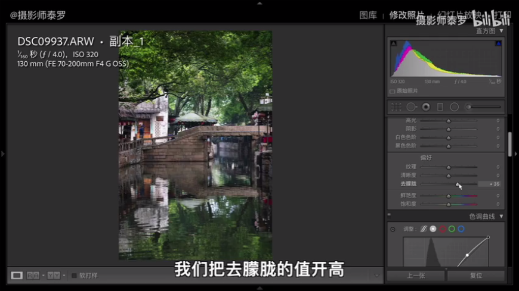
Task: Click the right panel scrollbar thumb
Action: 509,145
